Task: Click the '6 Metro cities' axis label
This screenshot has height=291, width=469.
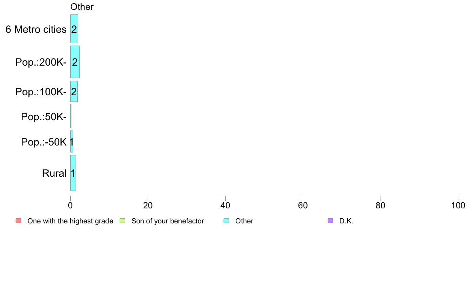Action: tap(36, 29)
